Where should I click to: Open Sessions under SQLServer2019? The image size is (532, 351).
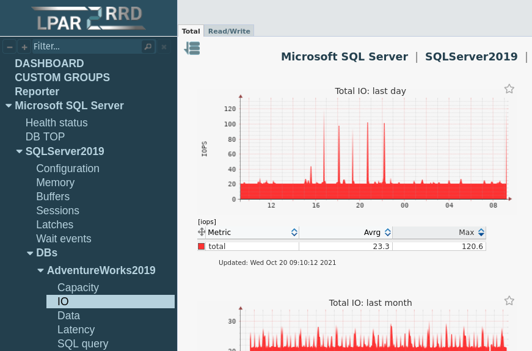pos(57,211)
